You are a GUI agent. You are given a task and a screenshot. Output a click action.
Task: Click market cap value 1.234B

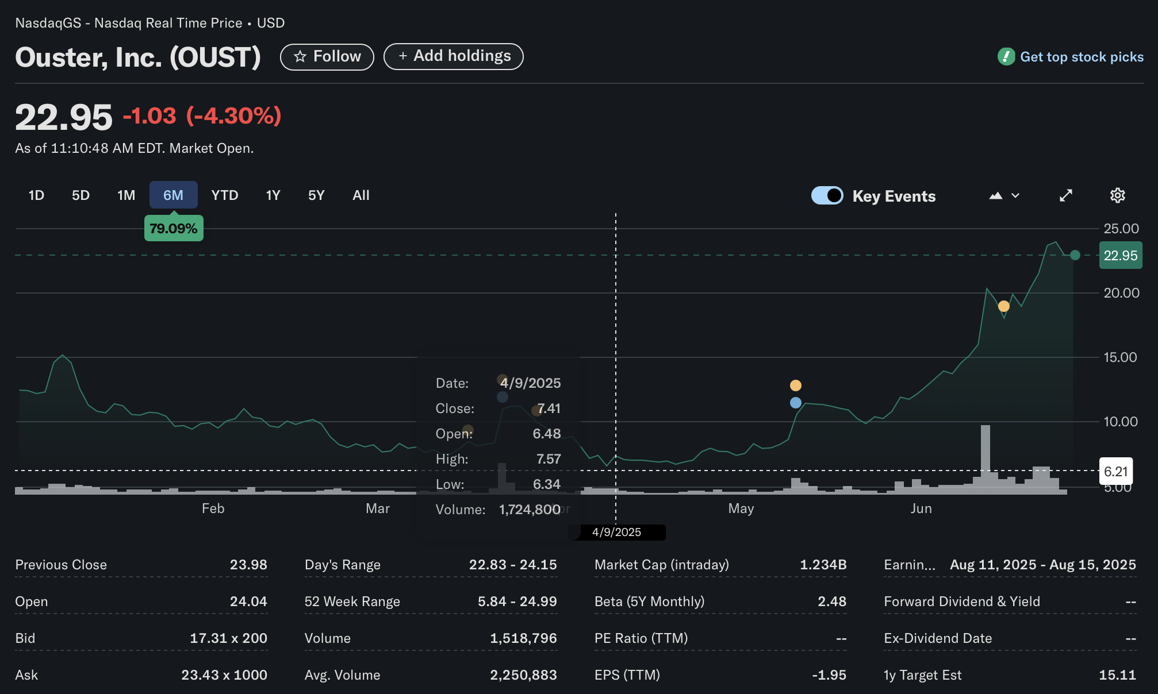[823, 565]
